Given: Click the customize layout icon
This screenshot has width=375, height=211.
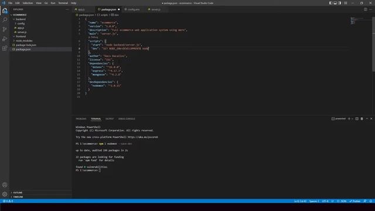Looking at the screenshot, I should (345, 3).
